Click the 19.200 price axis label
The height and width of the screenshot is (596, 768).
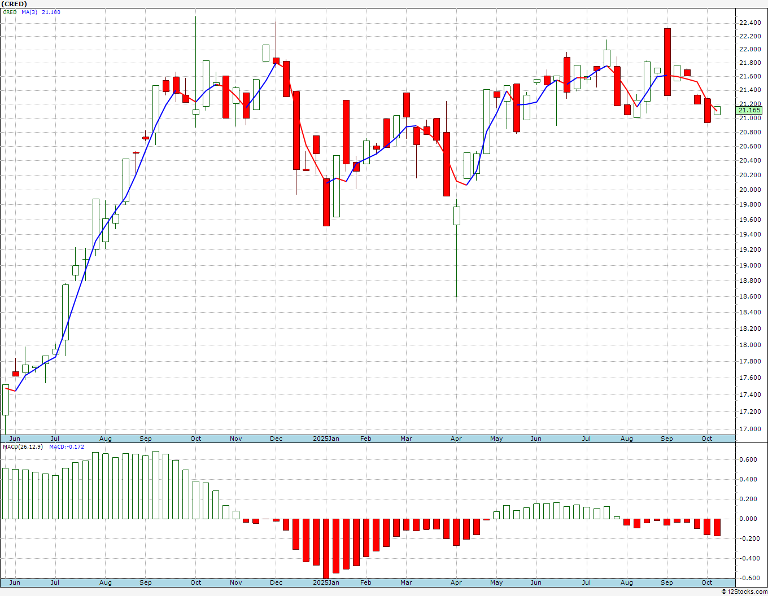(x=749, y=249)
